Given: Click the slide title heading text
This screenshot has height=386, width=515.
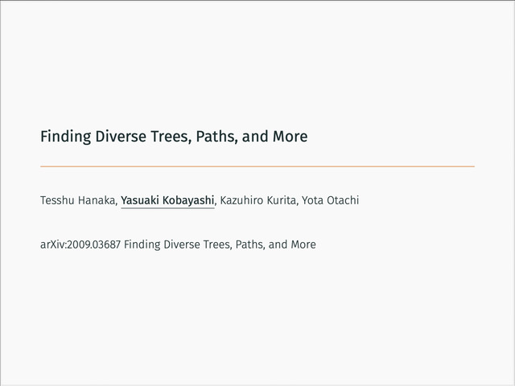Looking at the screenshot, I should tap(174, 138).
